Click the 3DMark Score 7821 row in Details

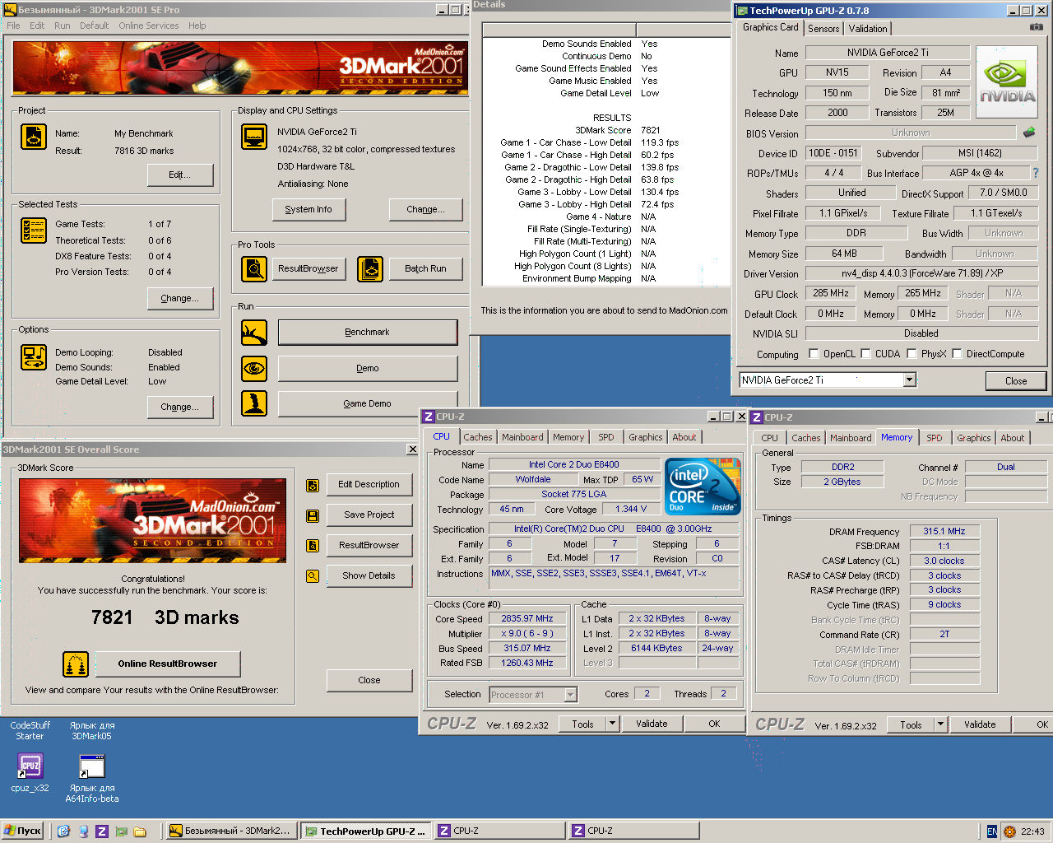click(x=606, y=130)
